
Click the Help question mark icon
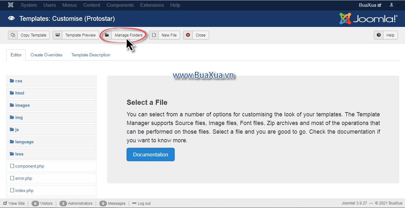pyautogui.click(x=379, y=35)
